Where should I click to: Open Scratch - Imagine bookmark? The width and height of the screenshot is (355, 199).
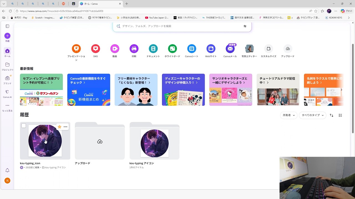pyautogui.click(x=43, y=17)
